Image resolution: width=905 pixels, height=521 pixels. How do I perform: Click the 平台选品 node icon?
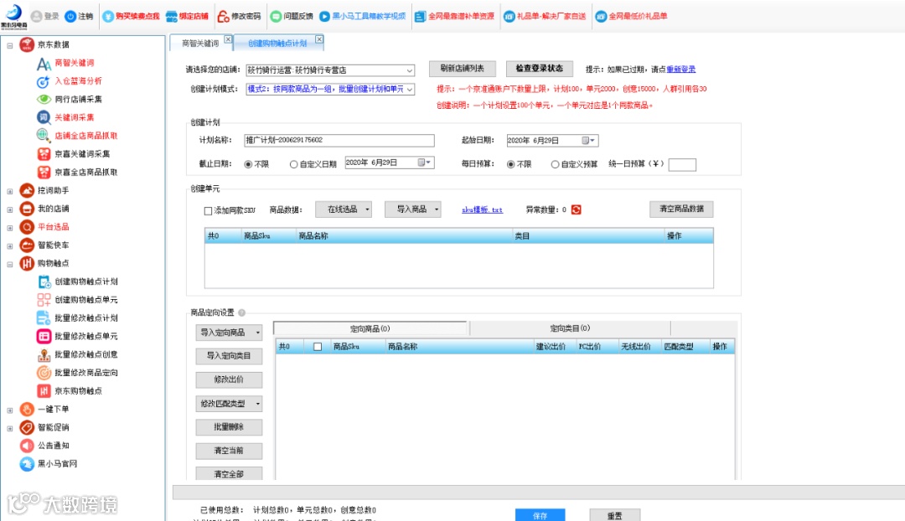27,227
